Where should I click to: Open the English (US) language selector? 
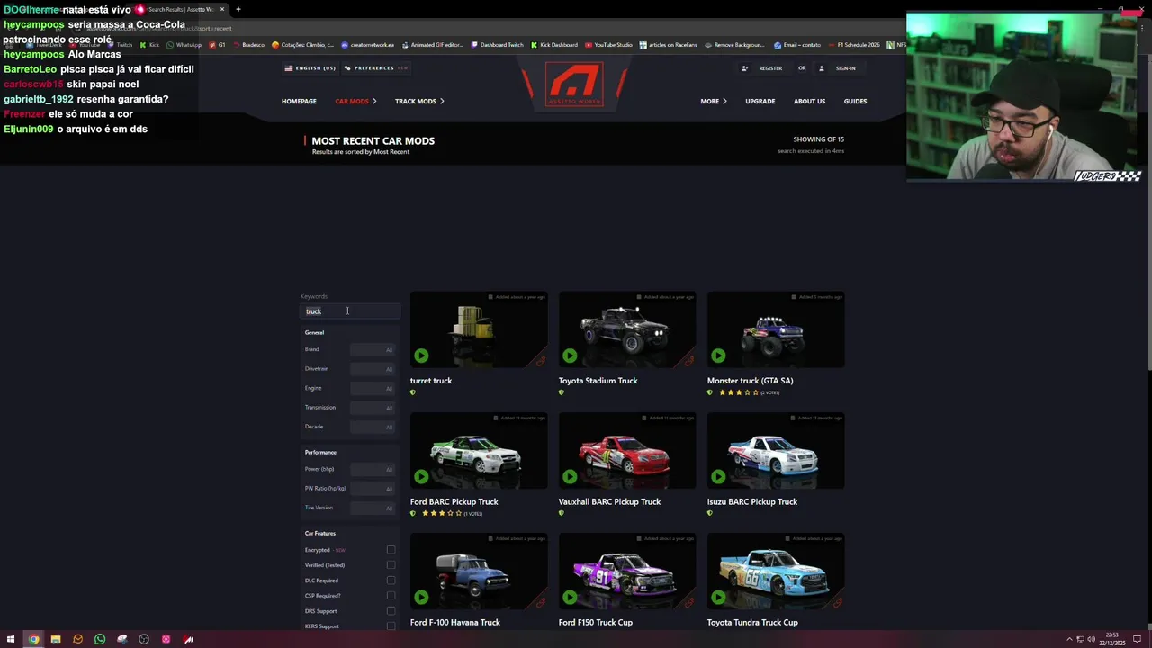coord(310,68)
